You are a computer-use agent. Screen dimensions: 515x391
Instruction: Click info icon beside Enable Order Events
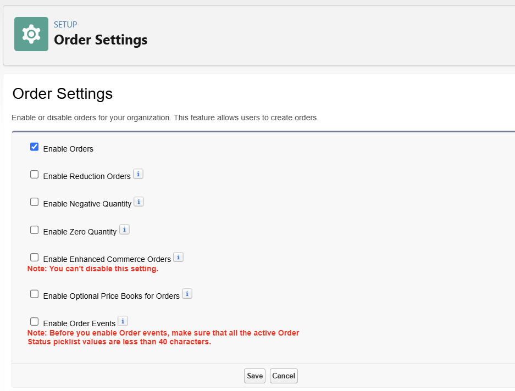123,321
